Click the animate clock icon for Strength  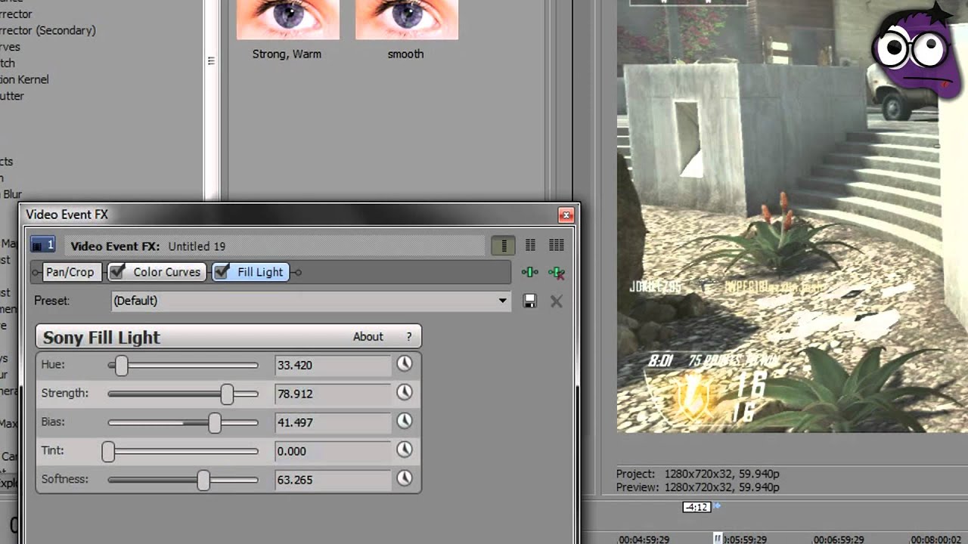point(405,393)
